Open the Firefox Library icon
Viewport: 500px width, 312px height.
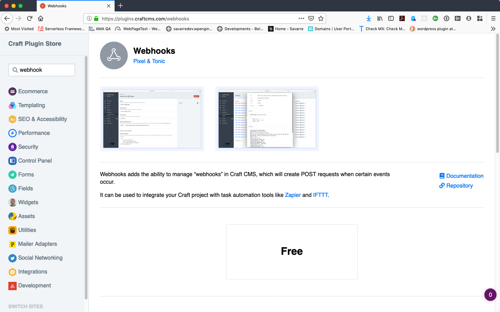380,18
